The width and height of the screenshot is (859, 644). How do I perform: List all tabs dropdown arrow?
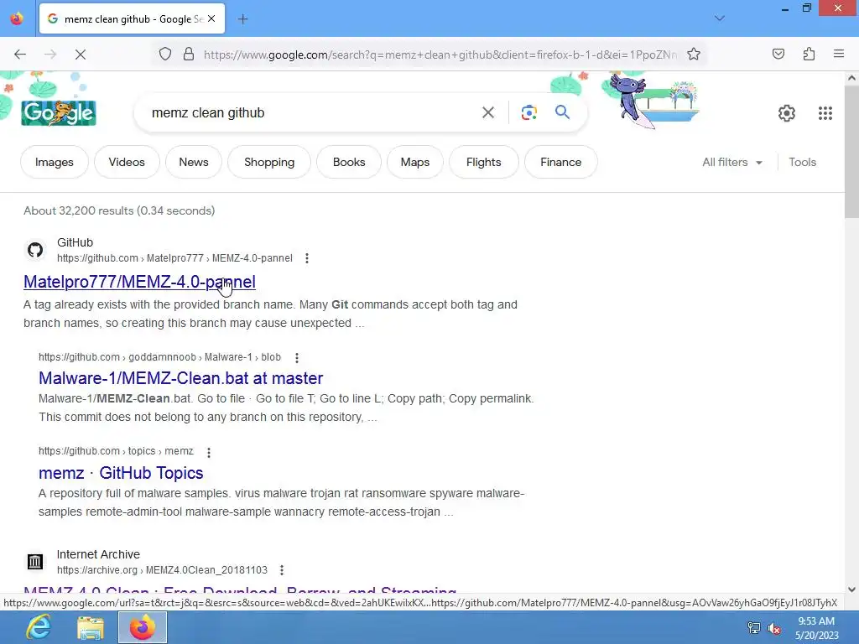pos(719,18)
